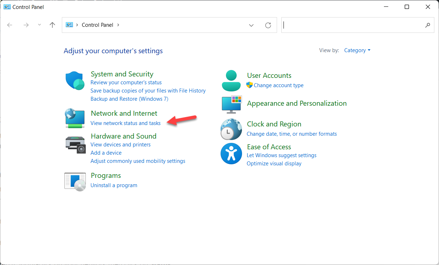Expand the recent locations chevron
This screenshot has width=439, height=265.
tap(39, 25)
